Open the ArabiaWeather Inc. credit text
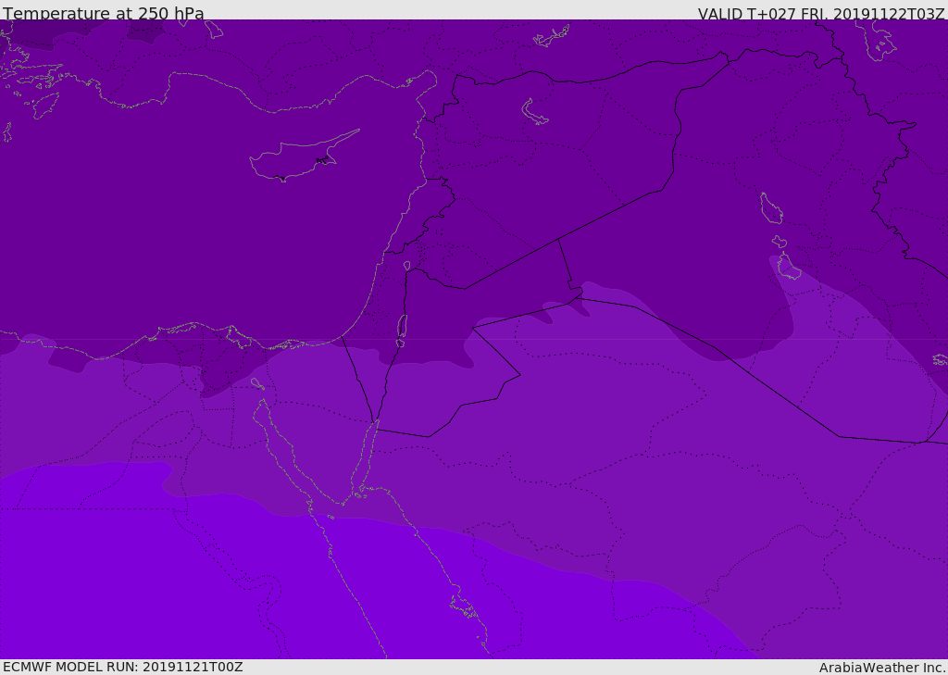948x675 pixels. point(882,668)
